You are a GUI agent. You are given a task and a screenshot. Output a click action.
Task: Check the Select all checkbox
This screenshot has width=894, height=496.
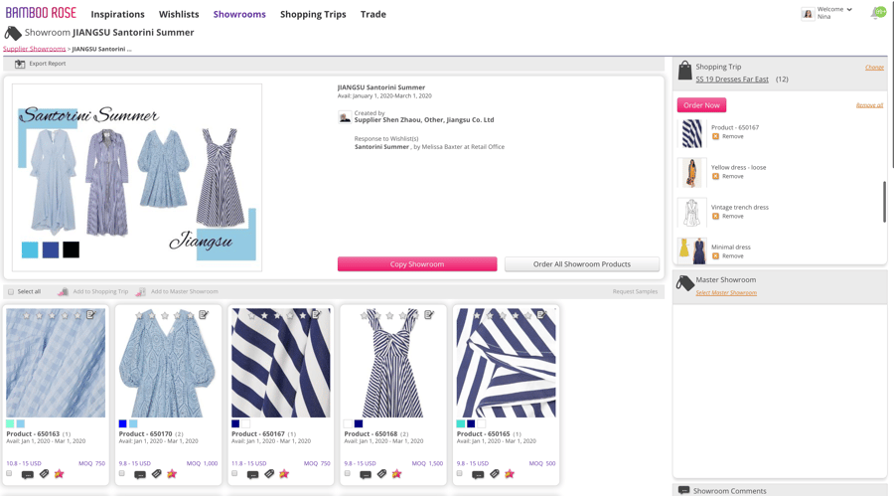[x=11, y=291]
